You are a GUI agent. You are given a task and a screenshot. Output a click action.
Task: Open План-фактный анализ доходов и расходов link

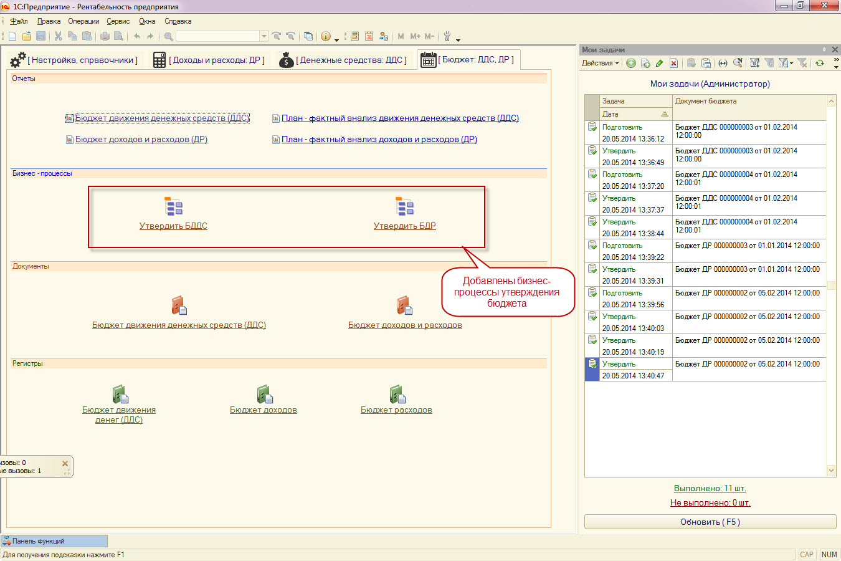[x=379, y=140]
